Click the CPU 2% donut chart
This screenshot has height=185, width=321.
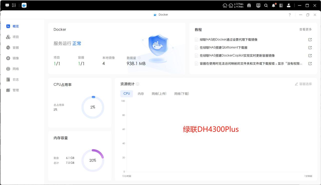click(x=93, y=107)
